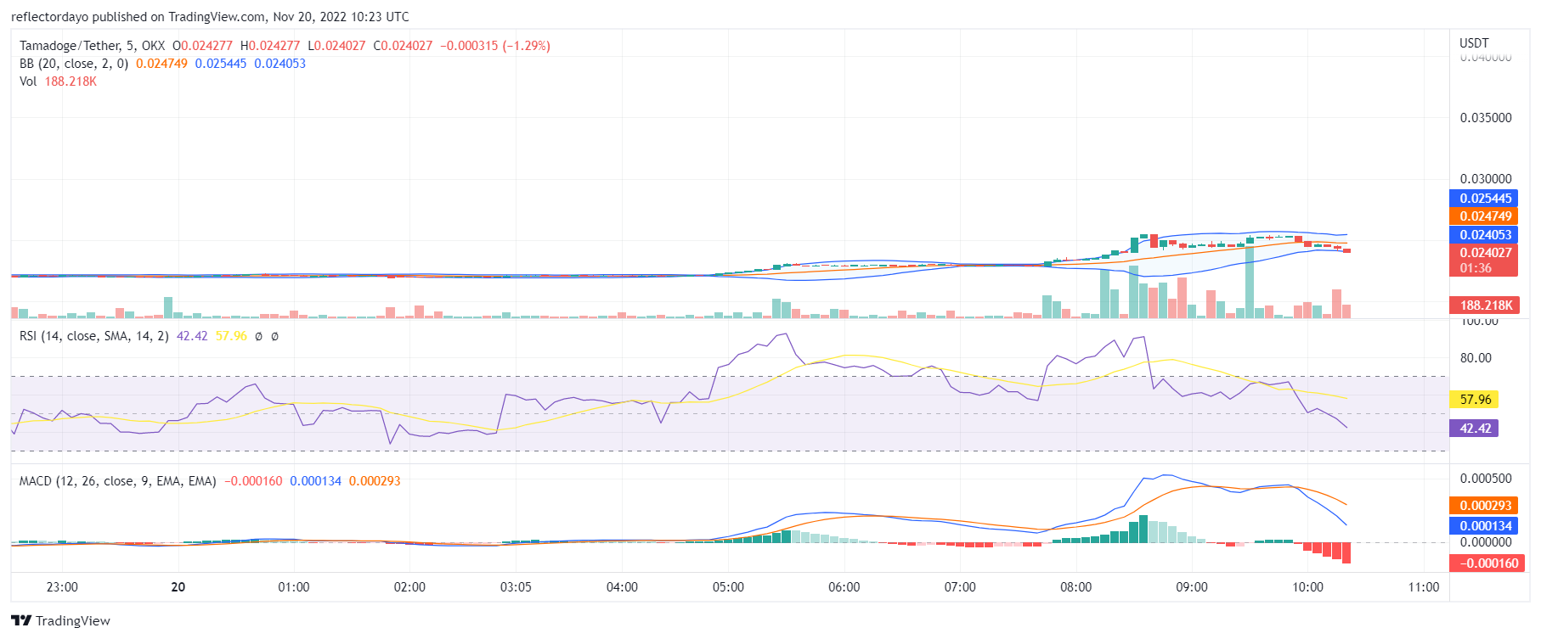Click the BB upper value 0.025445 in legend
Image resolution: width=1541 pixels, height=639 pixels.
pos(221,64)
